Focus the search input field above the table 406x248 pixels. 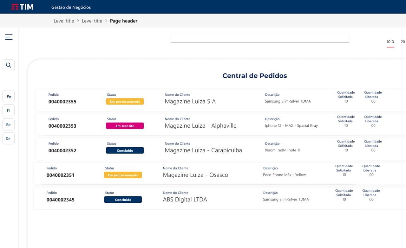260,38
